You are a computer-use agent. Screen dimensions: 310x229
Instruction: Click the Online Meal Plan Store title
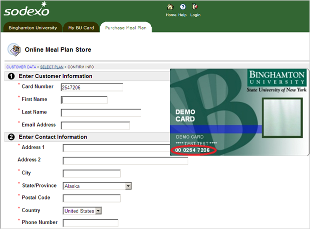click(58, 49)
